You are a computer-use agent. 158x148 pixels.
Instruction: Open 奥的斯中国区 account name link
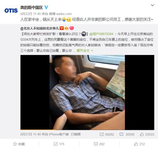coord(32,7)
